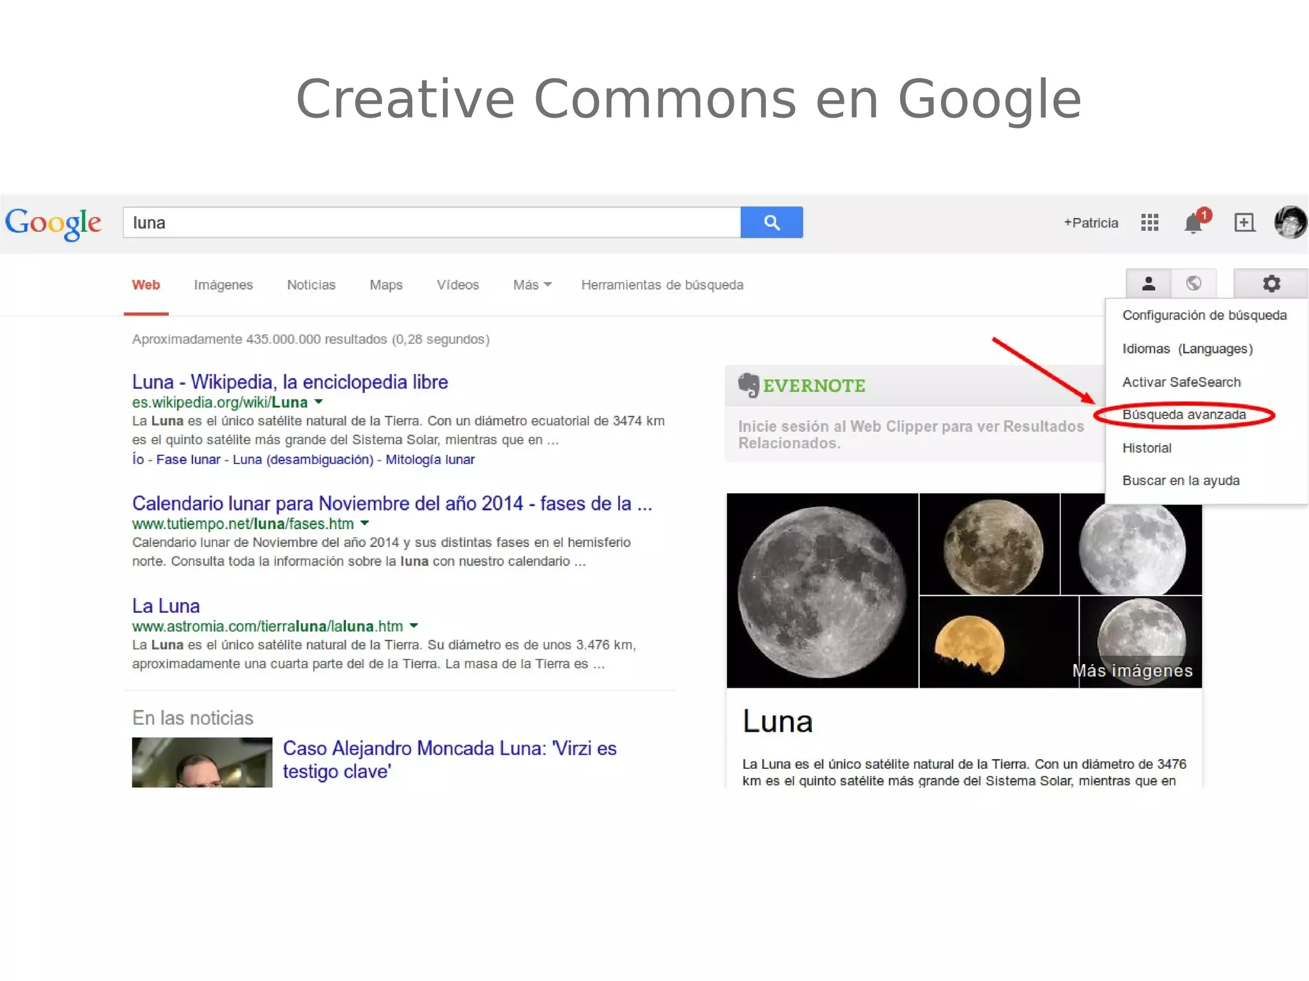This screenshot has height=981, width=1309.
Task: Click the Google+ share icon
Action: coord(1244,222)
